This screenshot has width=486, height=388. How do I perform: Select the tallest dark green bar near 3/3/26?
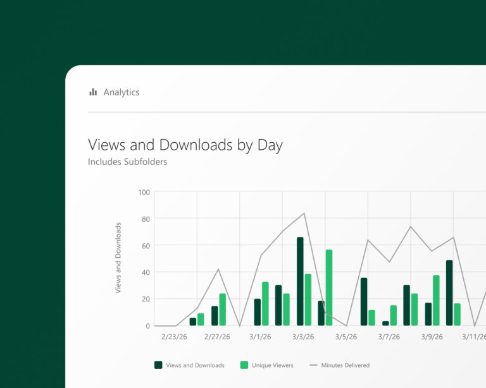pyautogui.click(x=300, y=281)
